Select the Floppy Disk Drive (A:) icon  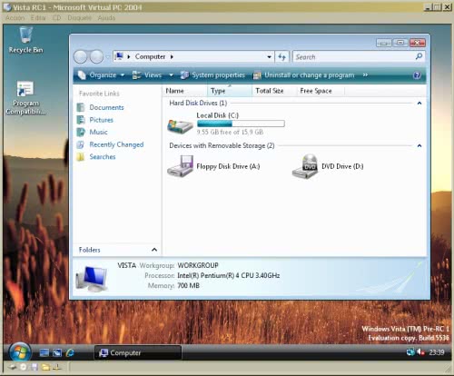[x=180, y=166]
